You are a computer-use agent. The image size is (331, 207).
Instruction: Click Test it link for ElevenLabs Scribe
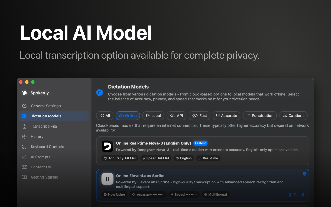(296, 195)
